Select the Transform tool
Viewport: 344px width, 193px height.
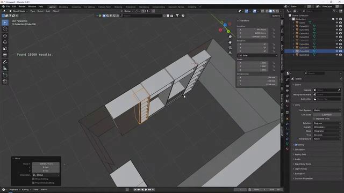pyautogui.click(x=5, y=55)
